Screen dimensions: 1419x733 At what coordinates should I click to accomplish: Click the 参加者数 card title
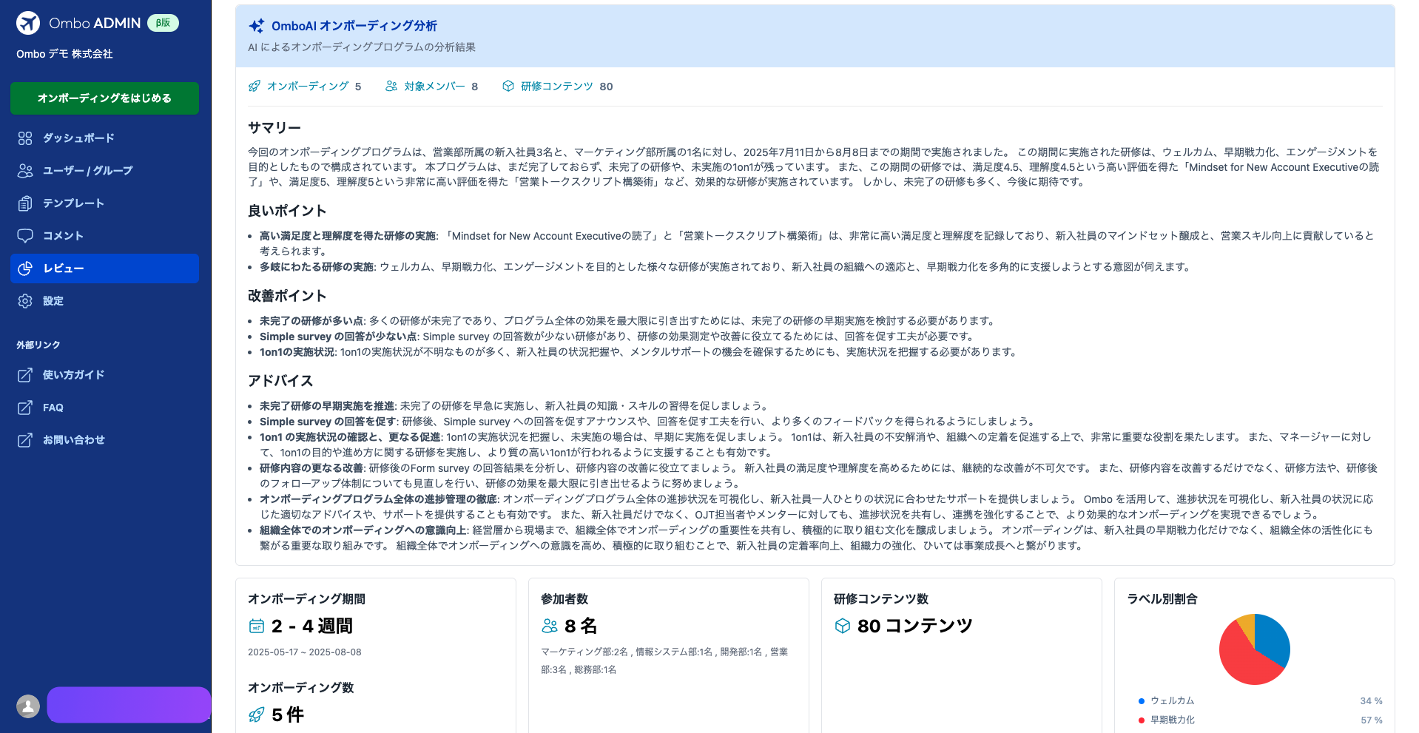(564, 599)
